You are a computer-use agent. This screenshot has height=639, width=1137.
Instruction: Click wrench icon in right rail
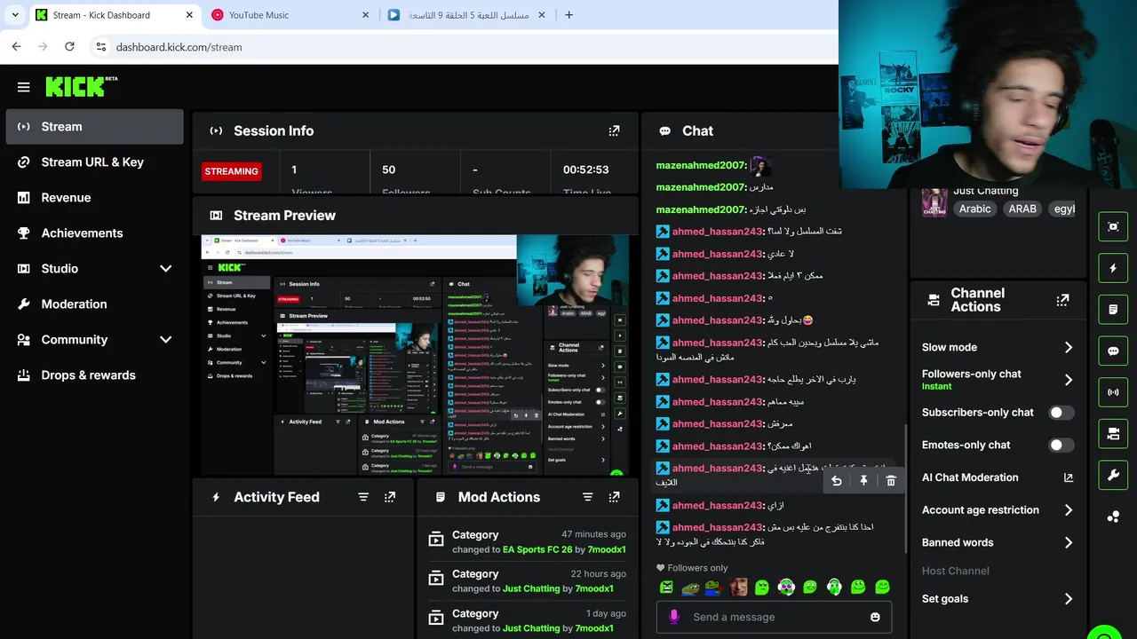click(1113, 475)
